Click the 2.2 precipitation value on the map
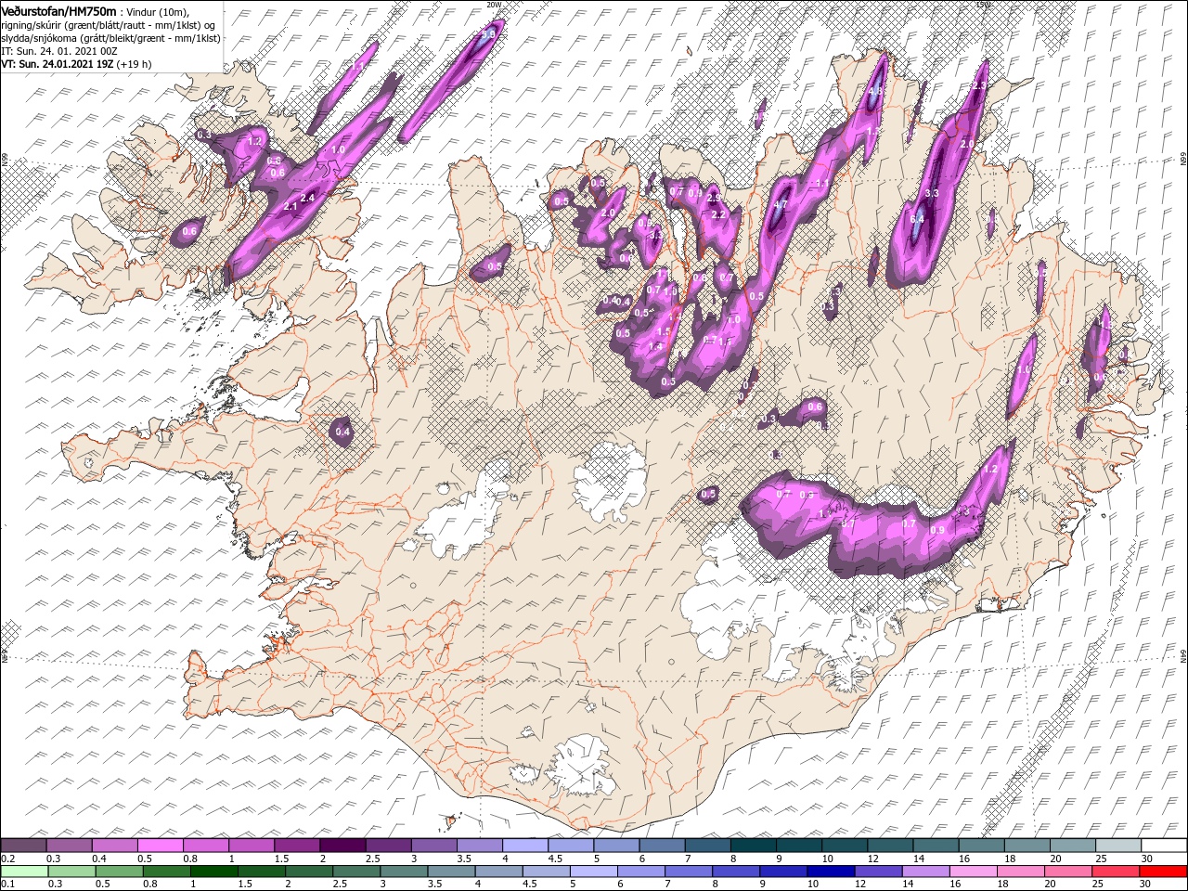 click(717, 213)
